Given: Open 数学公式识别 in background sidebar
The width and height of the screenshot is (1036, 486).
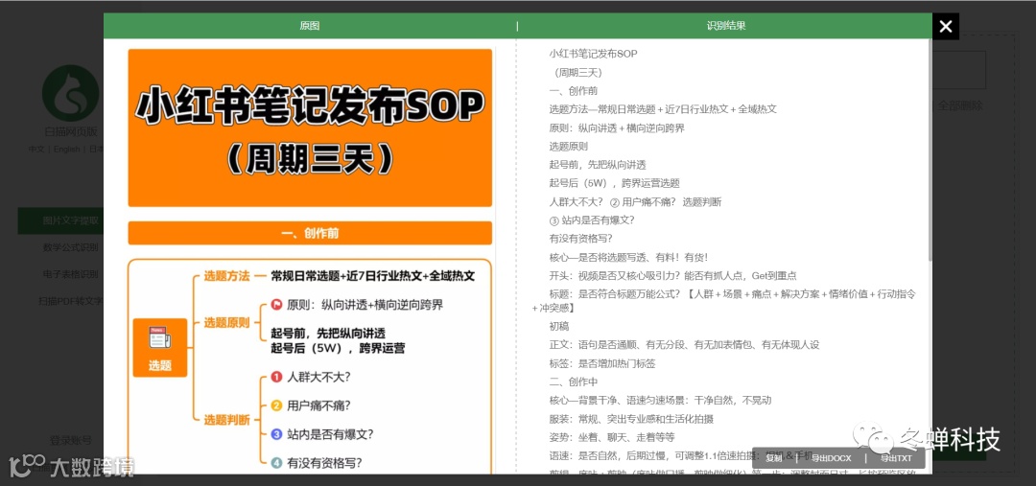Looking at the screenshot, I should [70, 247].
